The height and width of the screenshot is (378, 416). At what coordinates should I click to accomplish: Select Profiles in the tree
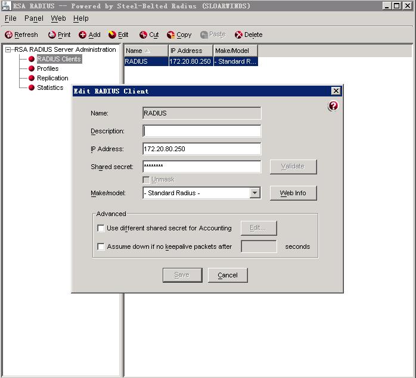point(48,68)
